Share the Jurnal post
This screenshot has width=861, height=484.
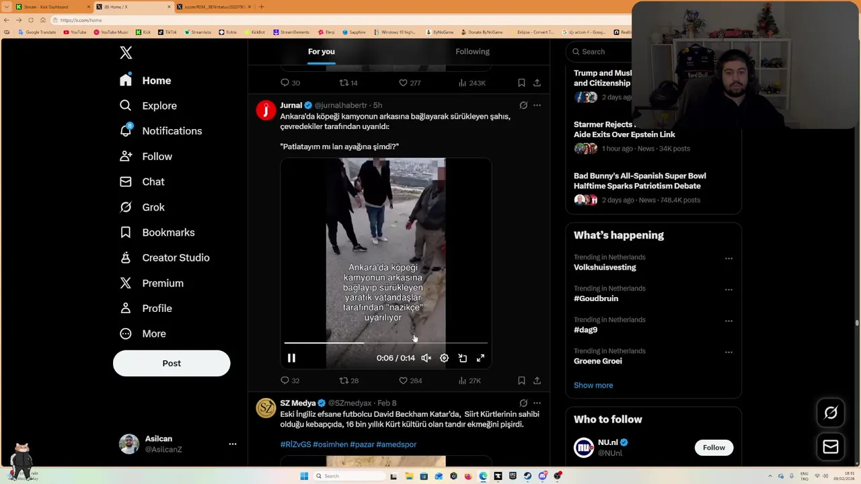(x=537, y=380)
